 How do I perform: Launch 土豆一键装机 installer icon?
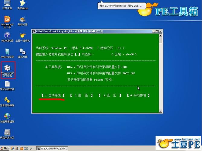click(x=22, y=36)
